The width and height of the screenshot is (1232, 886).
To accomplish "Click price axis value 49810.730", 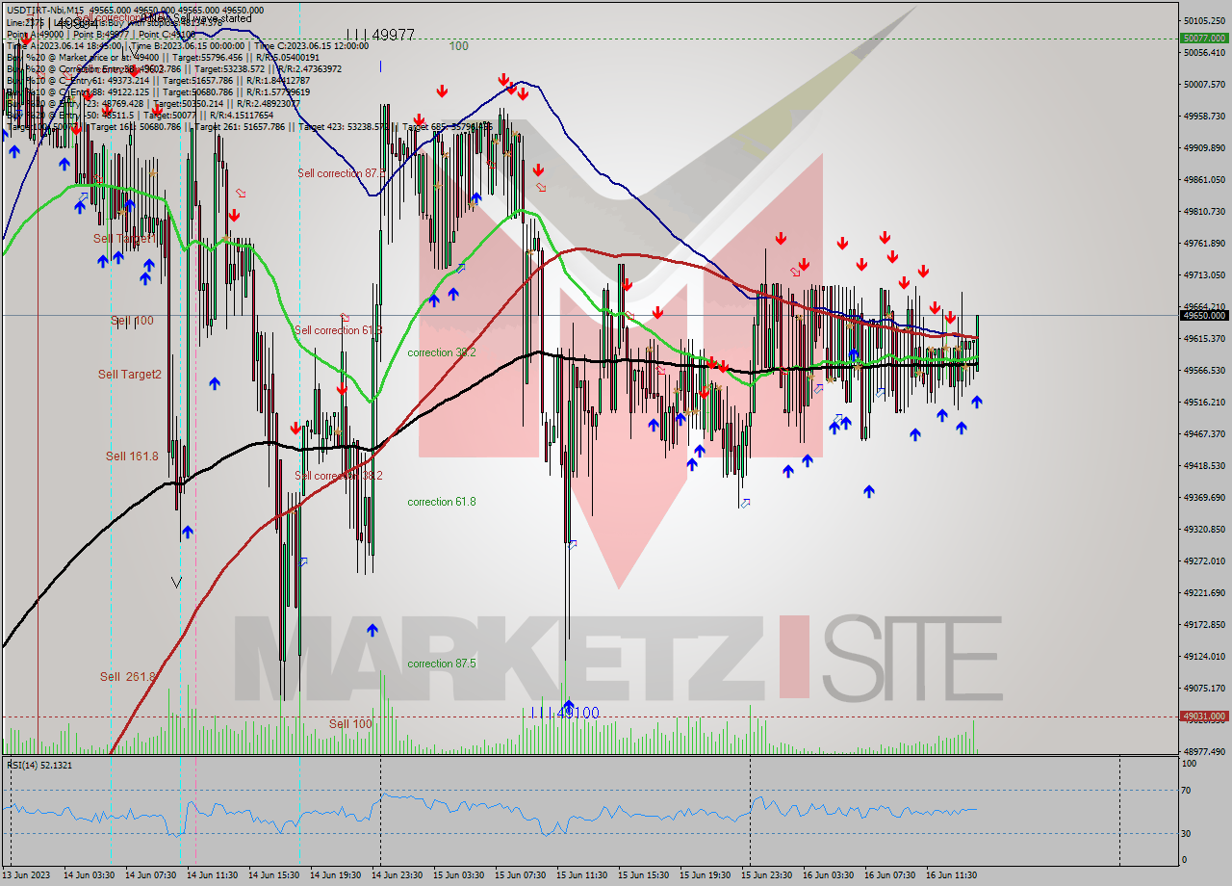I will (1203, 211).
